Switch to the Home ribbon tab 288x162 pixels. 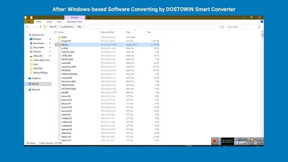[39, 22]
